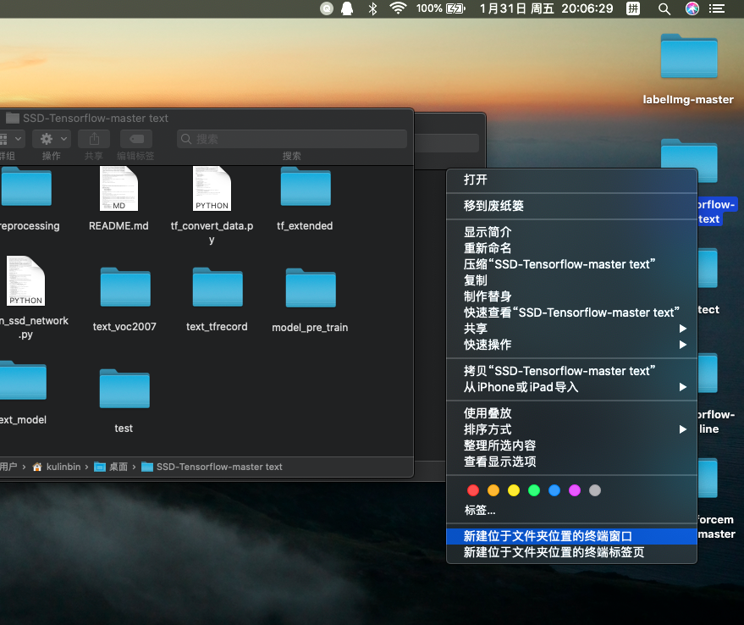This screenshot has width=744, height=625.
Task: Open the model_pre_train folder
Action: tap(310, 288)
